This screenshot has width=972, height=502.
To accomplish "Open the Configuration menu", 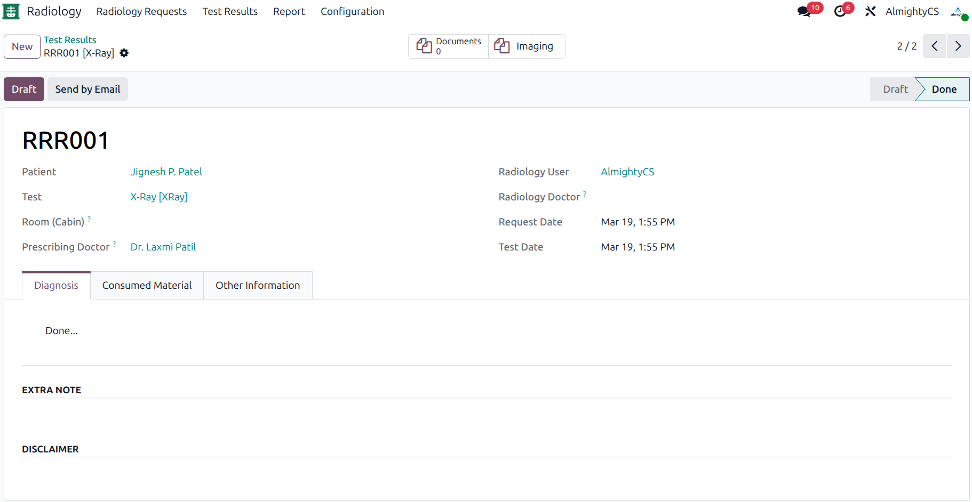I will coord(352,11).
